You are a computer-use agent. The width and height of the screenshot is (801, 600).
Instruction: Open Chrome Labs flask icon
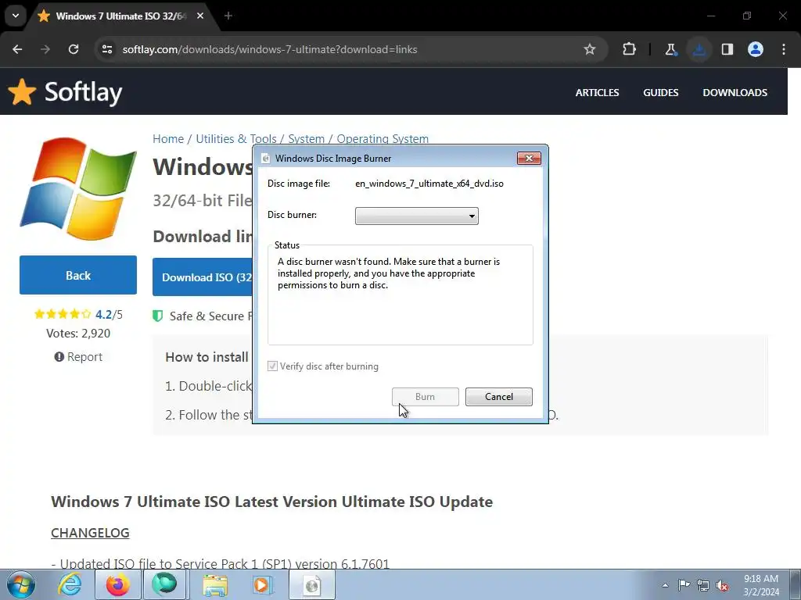click(x=670, y=49)
